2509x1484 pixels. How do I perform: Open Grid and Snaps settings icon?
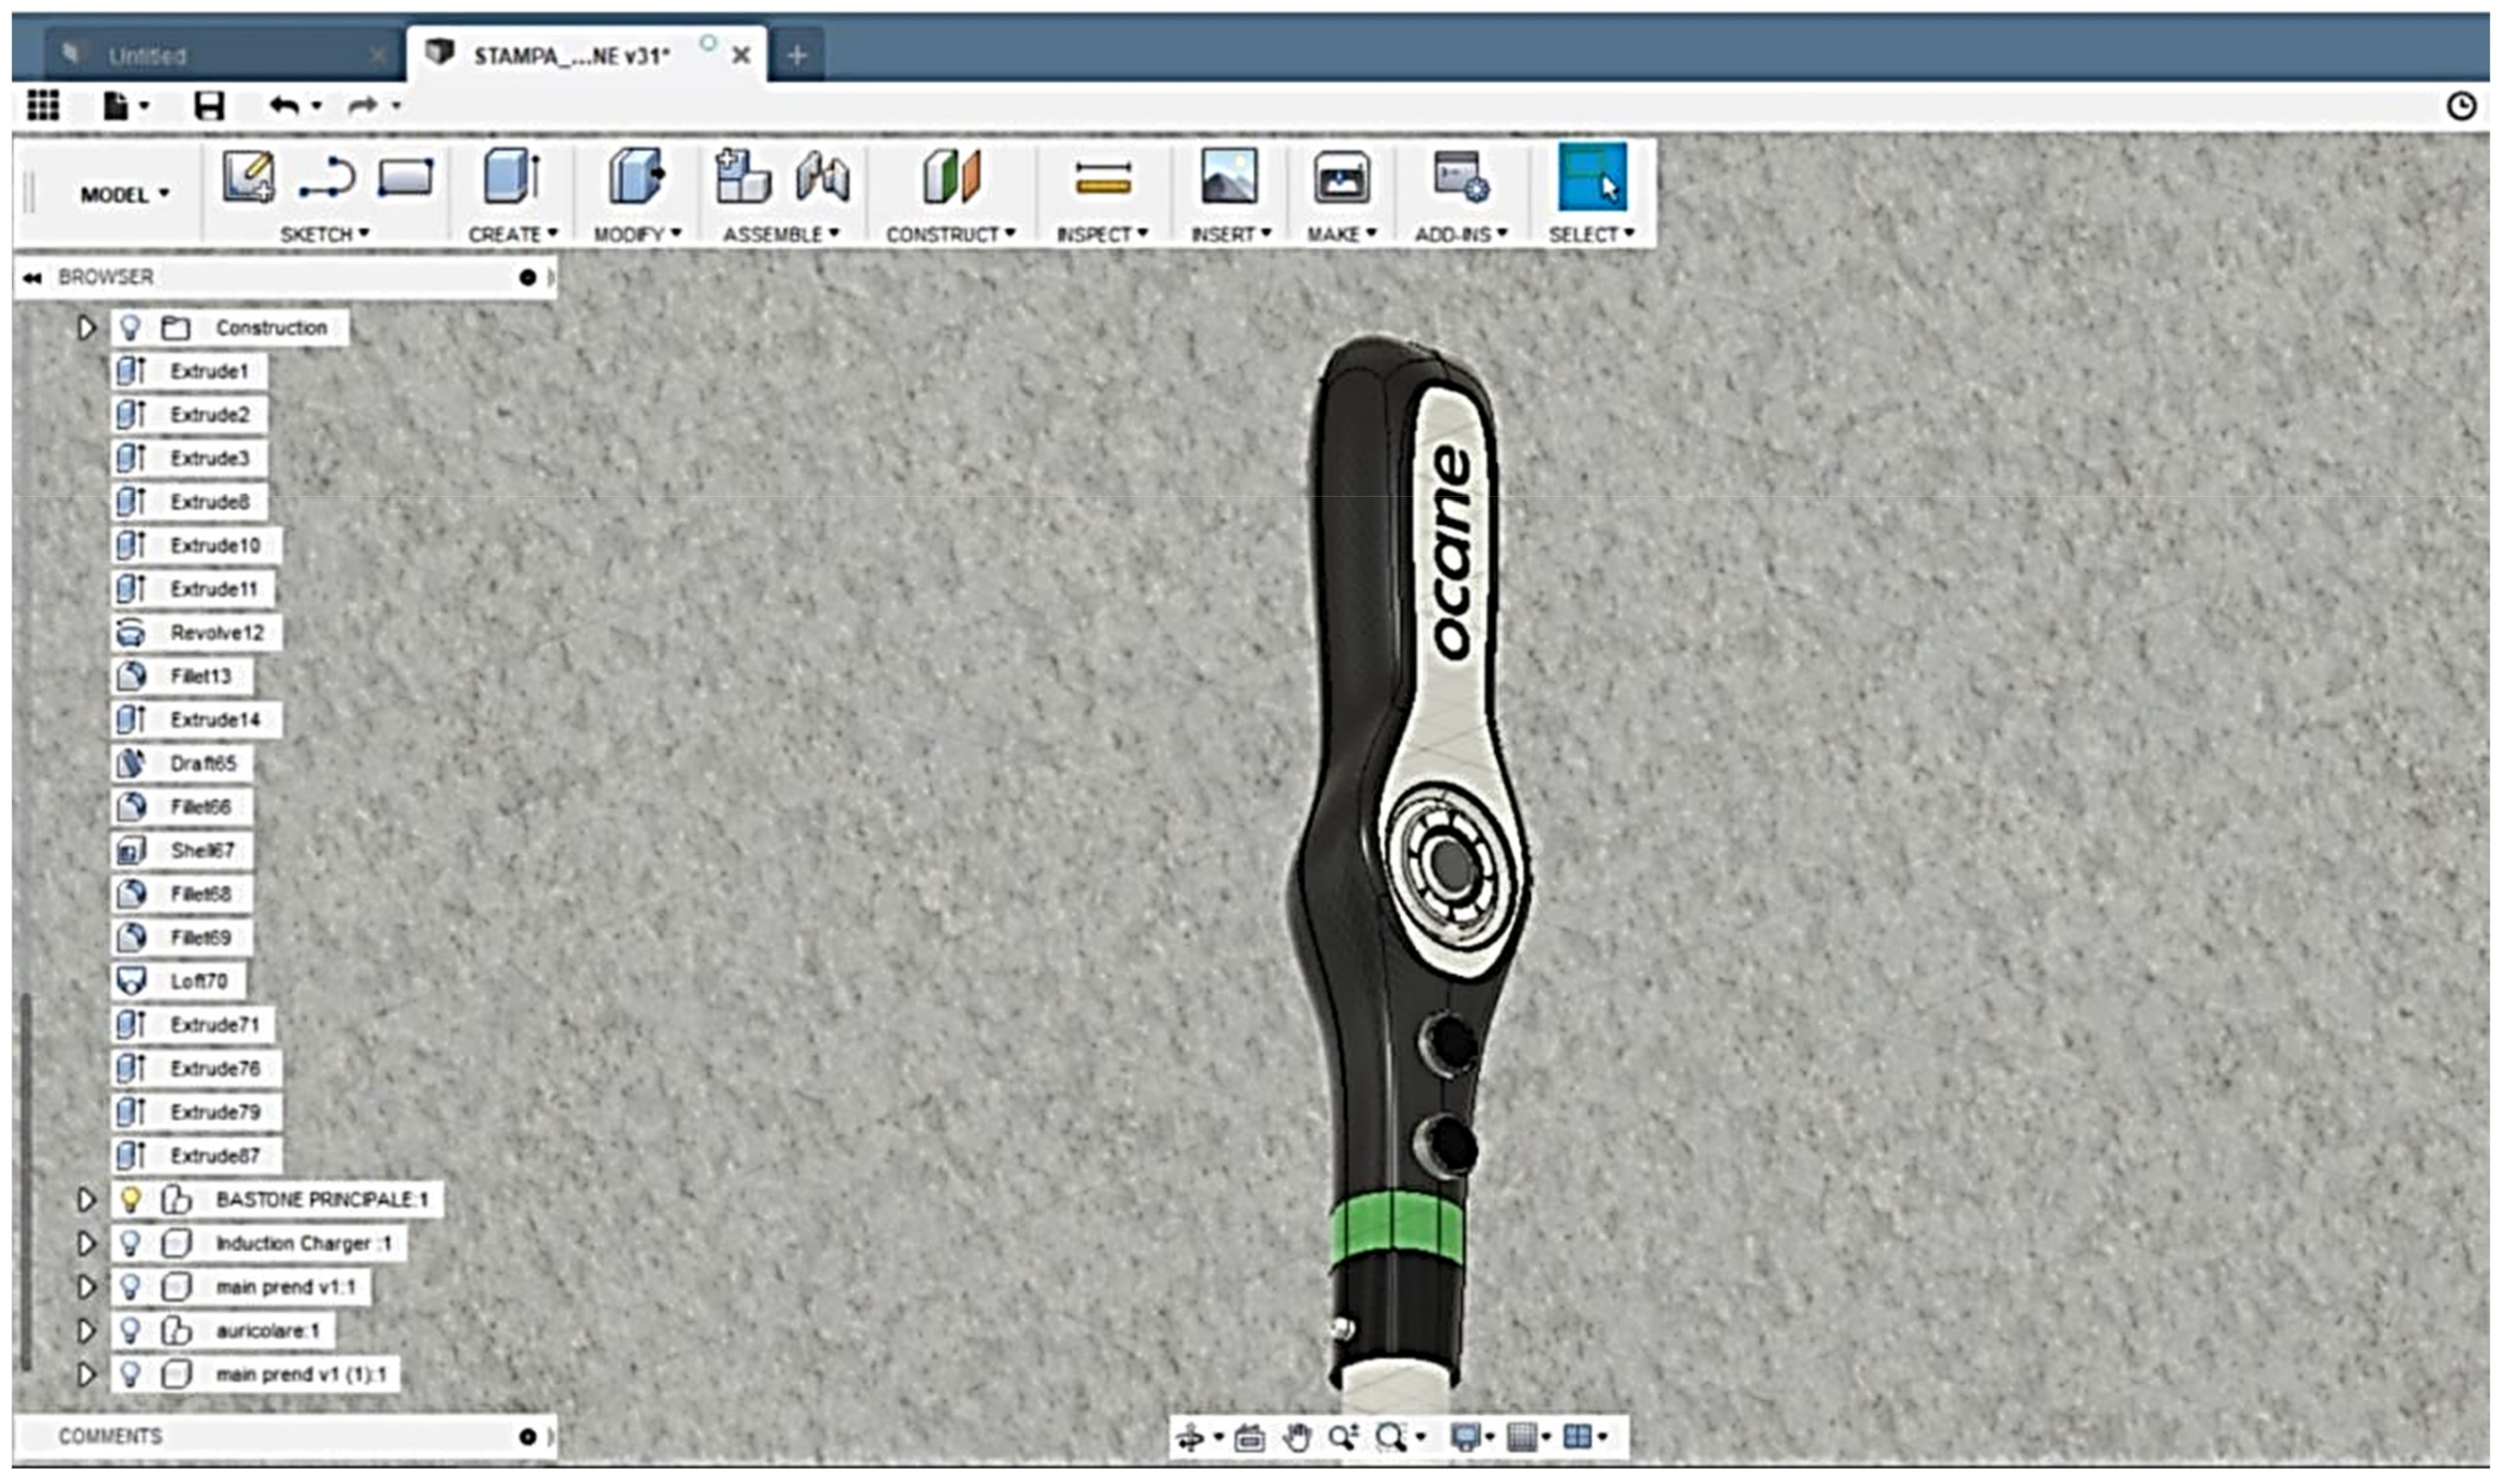[x=1521, y=1438]
